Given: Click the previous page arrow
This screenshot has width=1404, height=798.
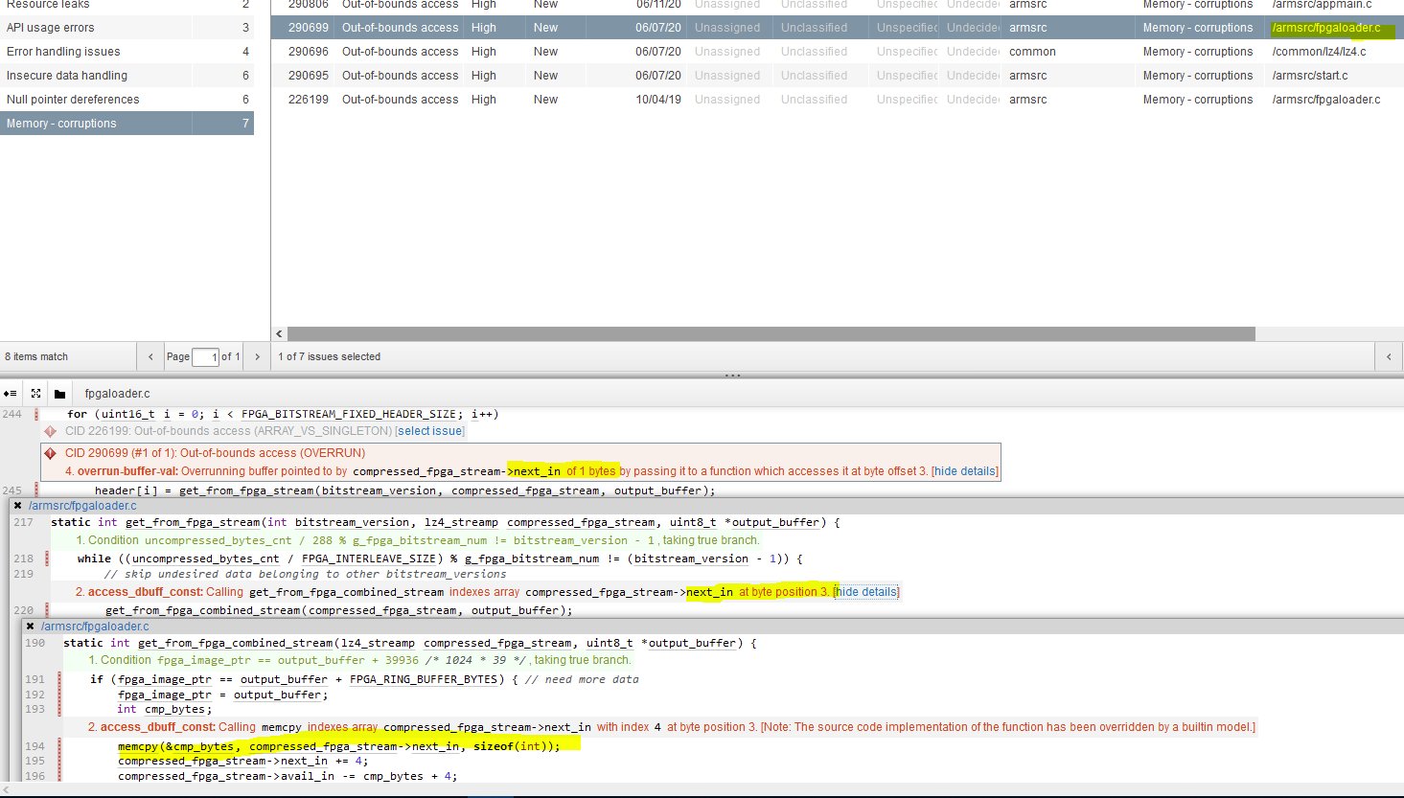Looking at the screenshot, I should (x=150, y=355).
